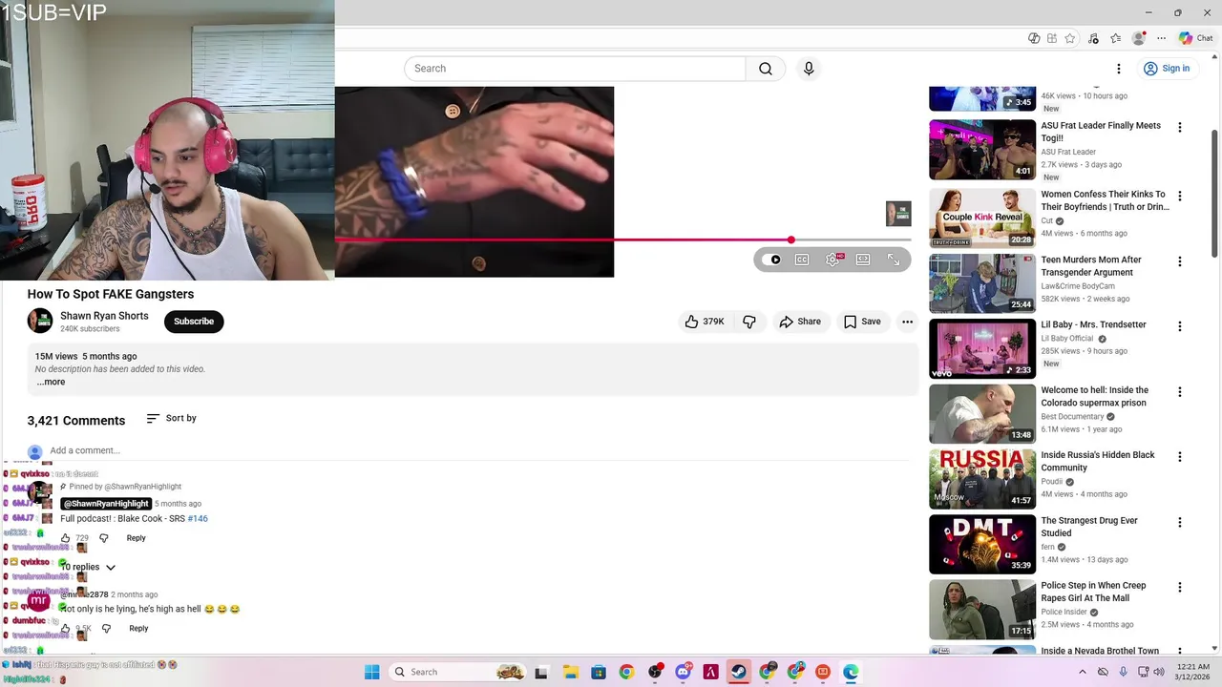Expand the video description with ...more
The width and height of the screenshot is (1222, 687).
(x=51, y=382)
